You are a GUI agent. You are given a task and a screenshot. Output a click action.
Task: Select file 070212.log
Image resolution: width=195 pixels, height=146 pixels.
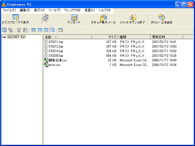click(56, 47)
